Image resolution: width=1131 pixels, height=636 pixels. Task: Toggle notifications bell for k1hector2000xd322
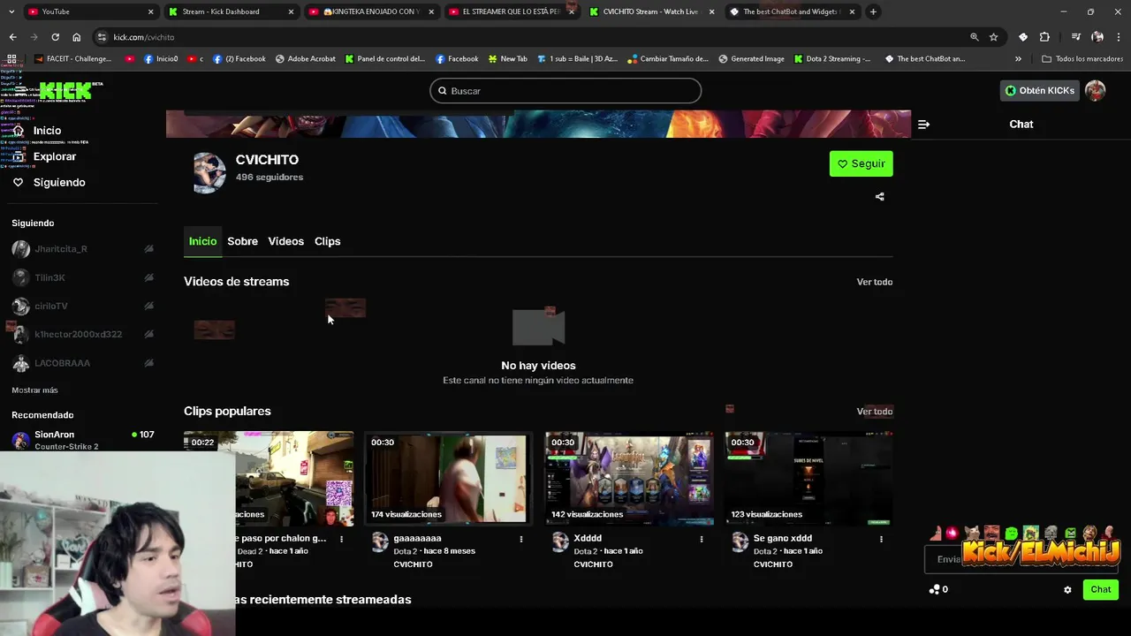[x=148, y=334]
